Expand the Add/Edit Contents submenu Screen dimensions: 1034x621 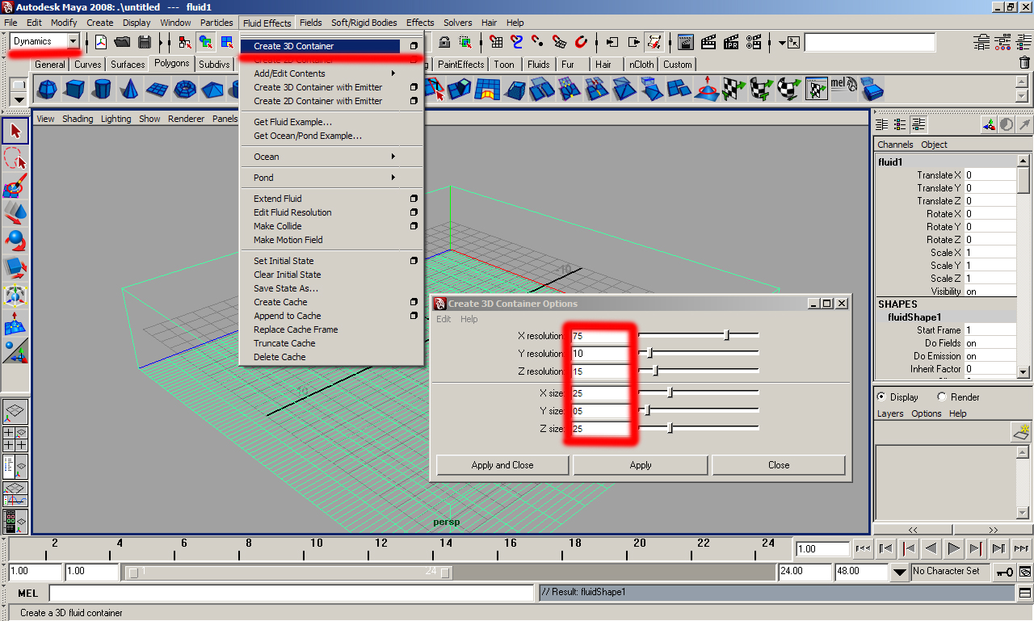pyautogui.click(x=332, y=73)
